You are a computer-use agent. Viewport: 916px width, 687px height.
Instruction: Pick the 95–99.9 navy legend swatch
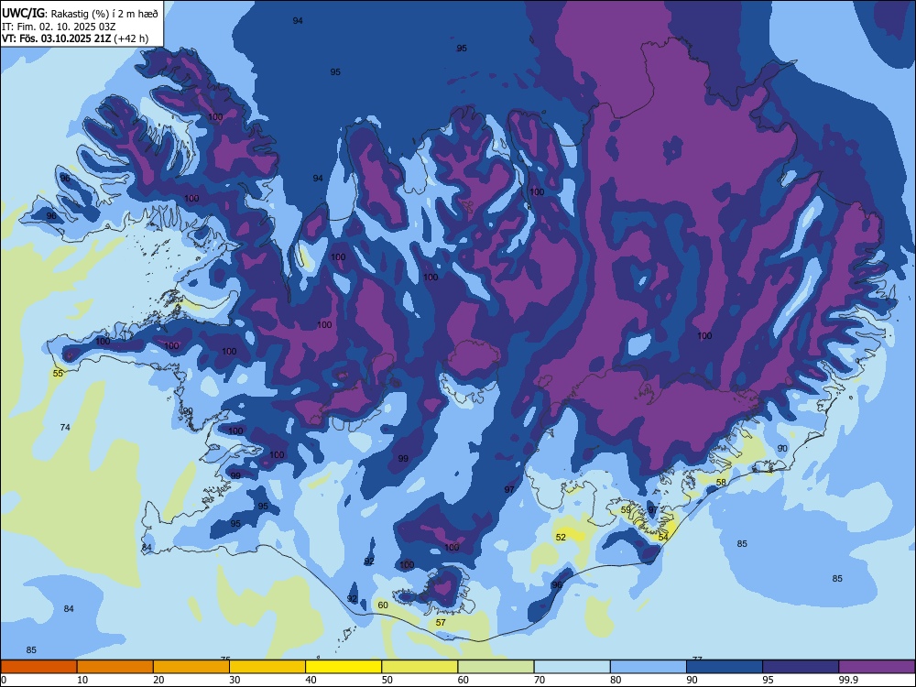(x=801, y=667)
